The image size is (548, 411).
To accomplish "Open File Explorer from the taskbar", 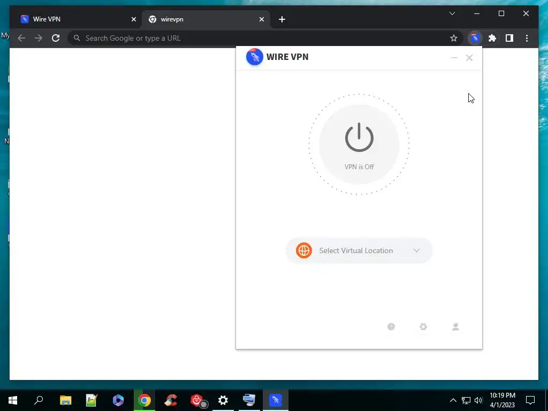I will click(65, 400).
